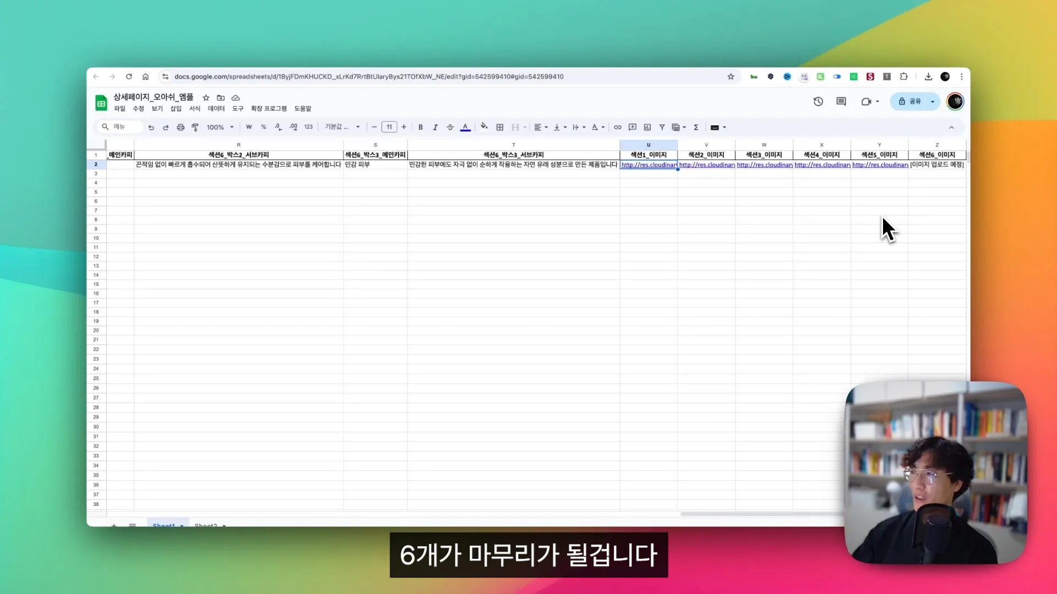Viewport: 1057px width, 594px height.
Task: Open text rotation options
Action: click(x=598, y=127)
